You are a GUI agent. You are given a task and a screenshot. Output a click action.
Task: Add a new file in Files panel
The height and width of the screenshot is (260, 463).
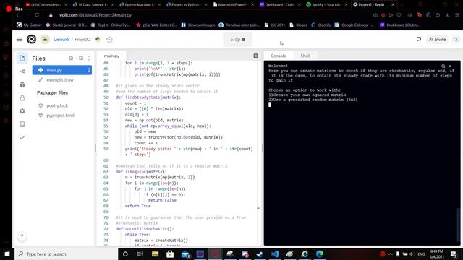point(71,58)
